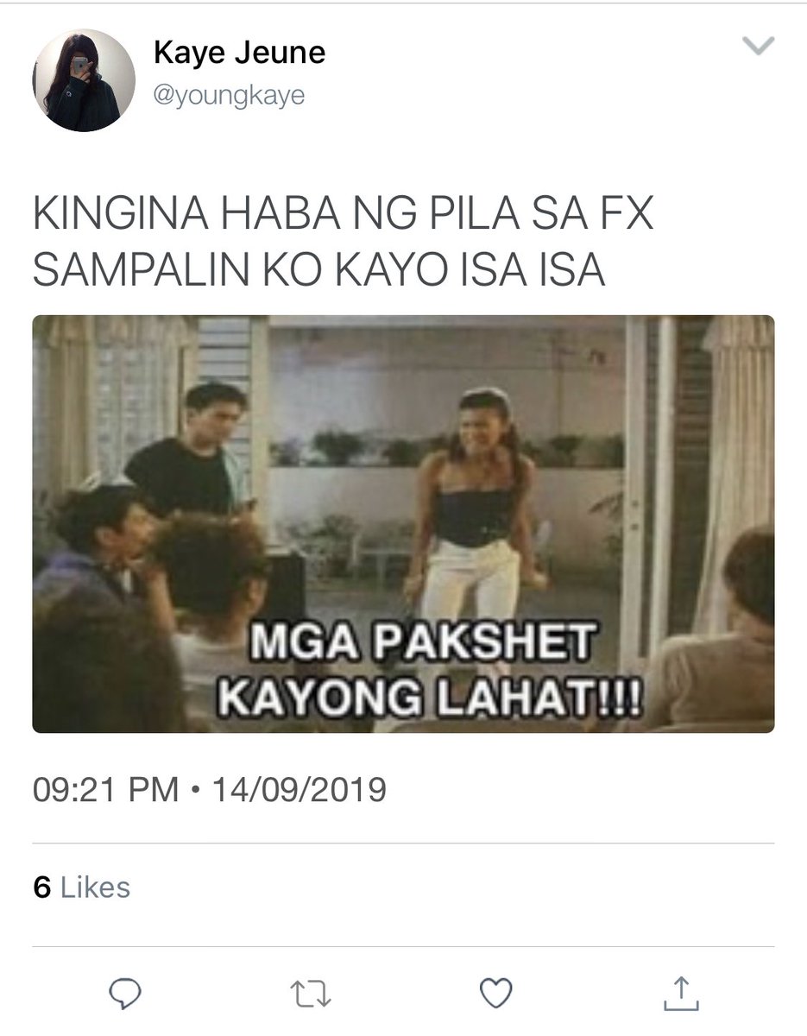
Task: Tap the word Likes beside the count
Action: pyautogui.click(x=95, y=888)
